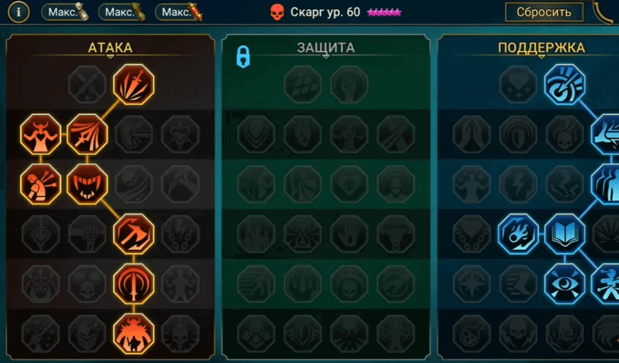619x363 pixels.
Task: Click the Макс. green scroll button
Action: click(122, 12)
